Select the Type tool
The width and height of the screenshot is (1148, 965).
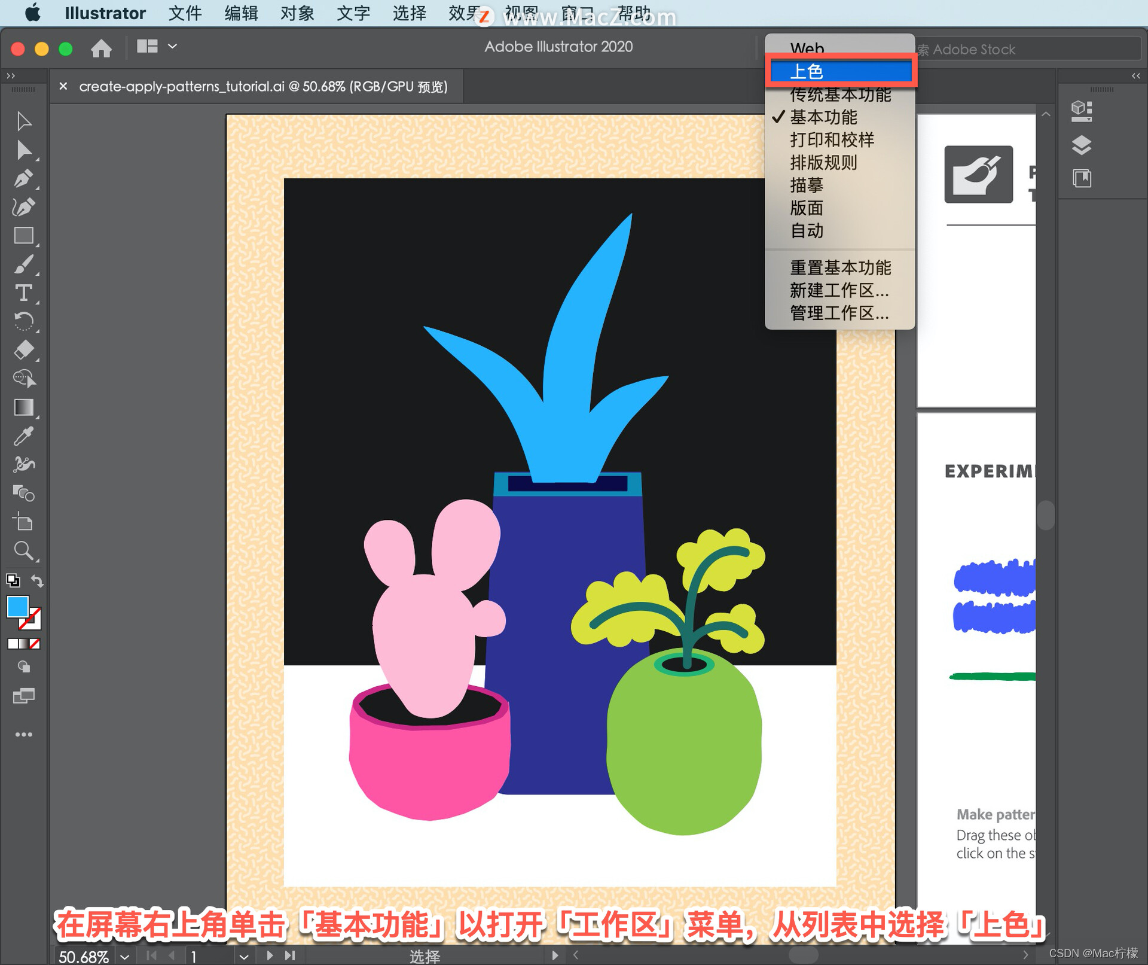[x=24, y=293]
